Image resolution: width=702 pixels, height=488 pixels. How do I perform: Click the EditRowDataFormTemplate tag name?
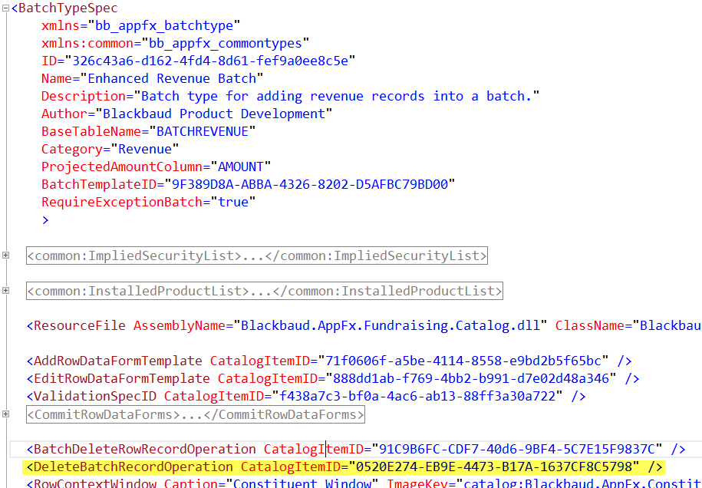(122, 378)
